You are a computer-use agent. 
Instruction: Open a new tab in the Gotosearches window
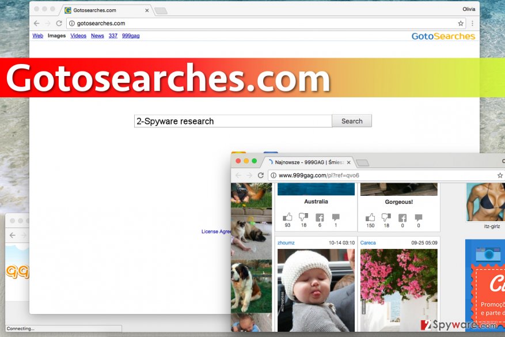(161, 11)
